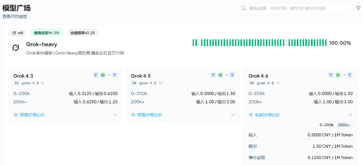363x165 pixels.
Task: Click the xAI brand tag
Action: pyautogui.click(x=18, y=33)
